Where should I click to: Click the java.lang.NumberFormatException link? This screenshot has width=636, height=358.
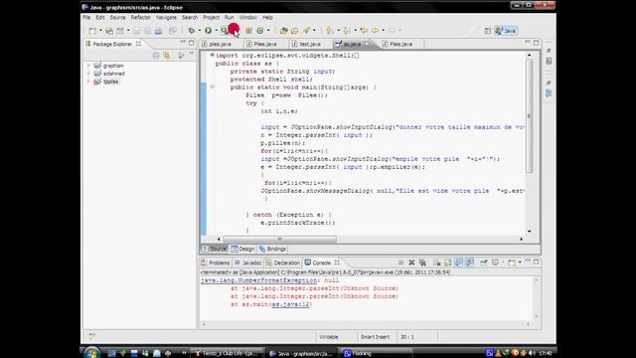[258, 280]
